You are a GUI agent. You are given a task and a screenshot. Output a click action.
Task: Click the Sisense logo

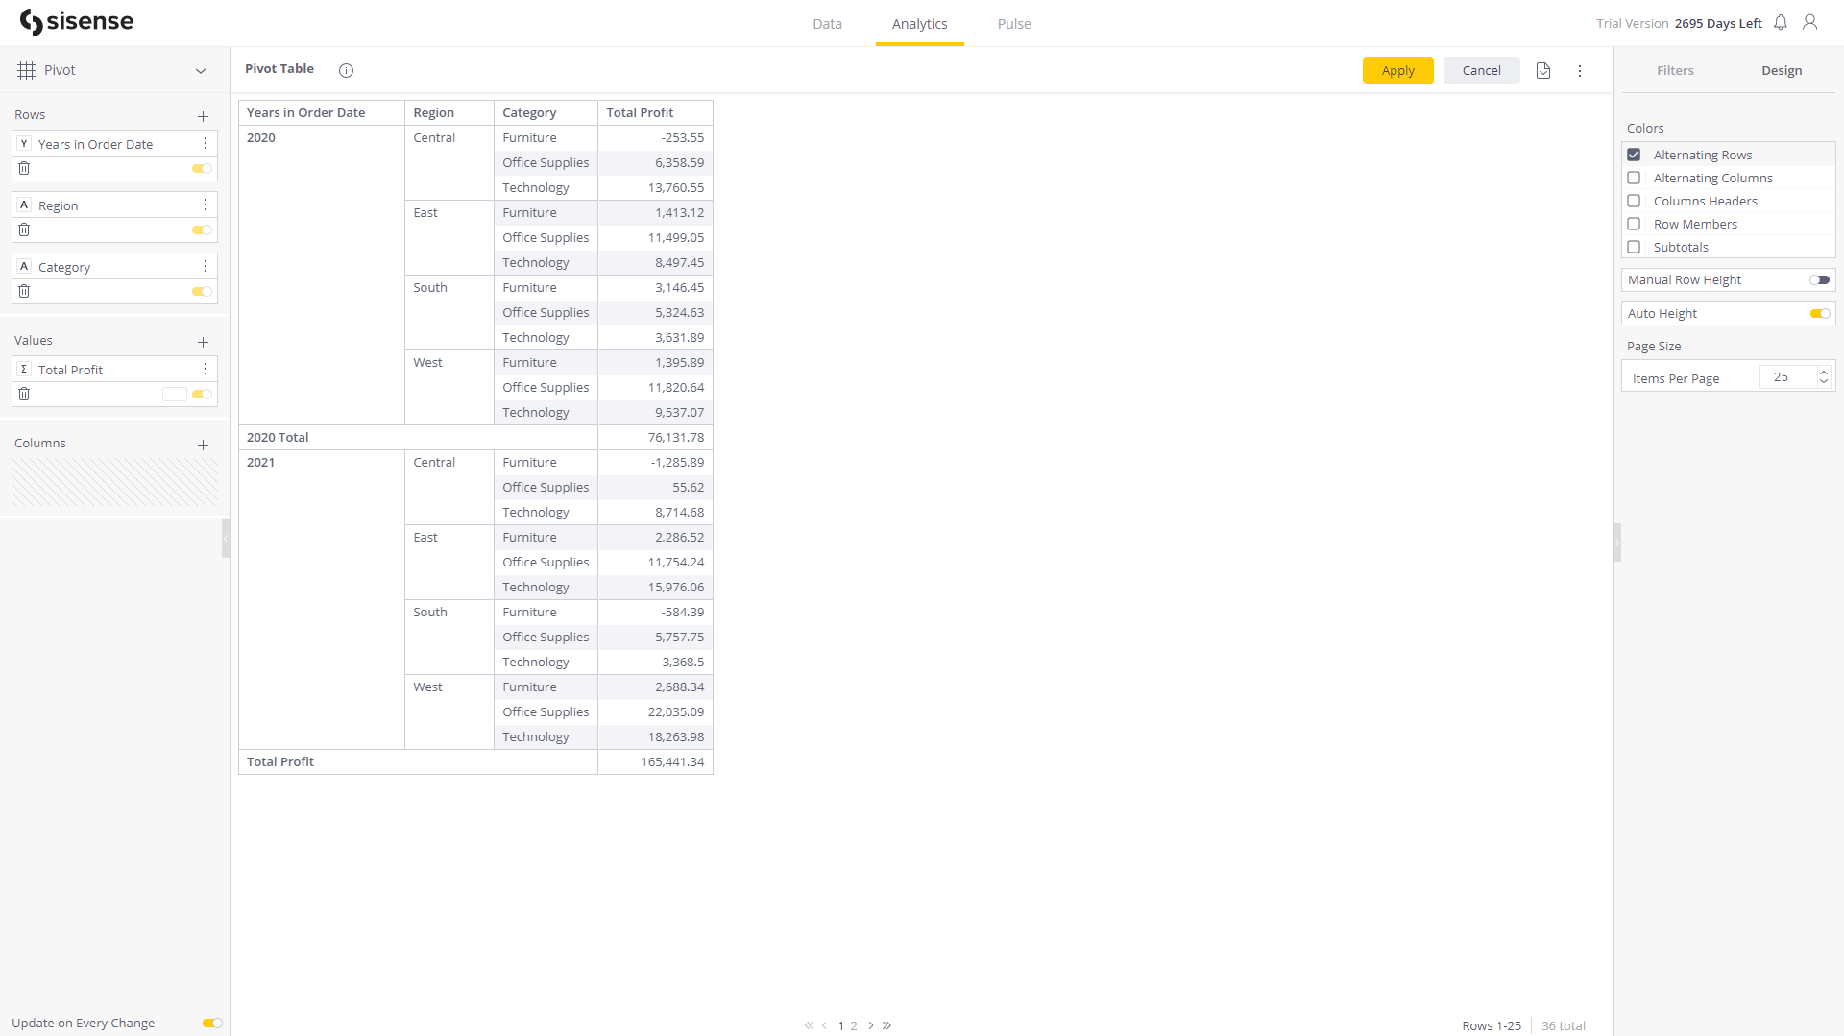(x=77, y=22)
